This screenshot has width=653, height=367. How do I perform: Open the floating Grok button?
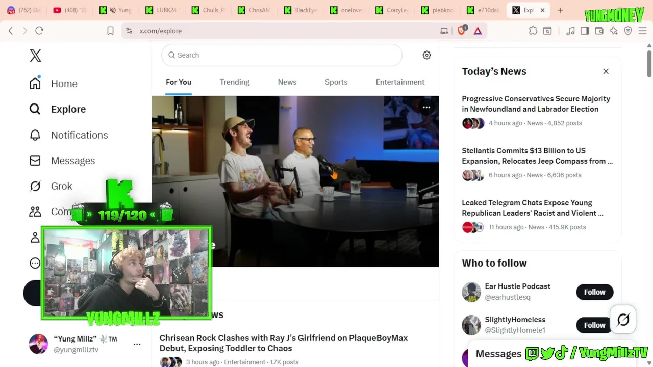[x=623, y=320]
